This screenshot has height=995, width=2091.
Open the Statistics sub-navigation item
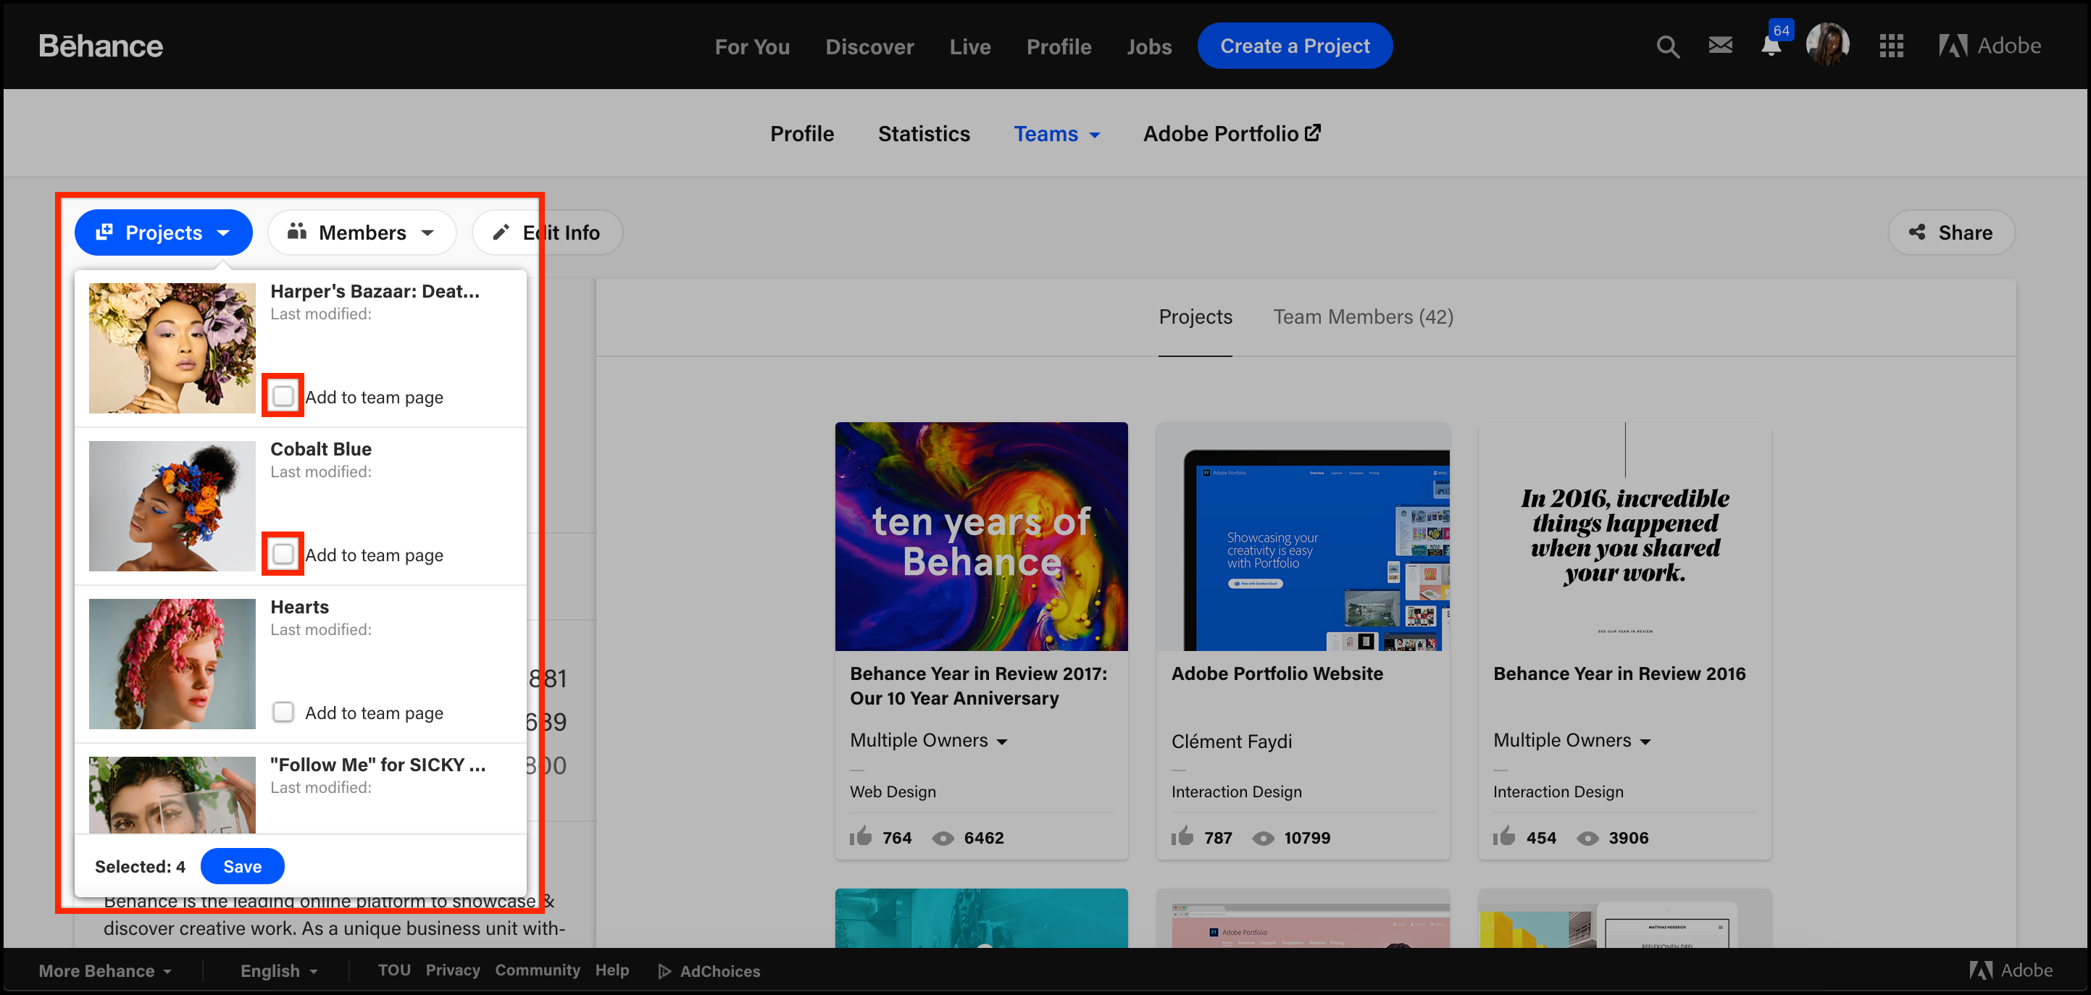click(924, 134)
